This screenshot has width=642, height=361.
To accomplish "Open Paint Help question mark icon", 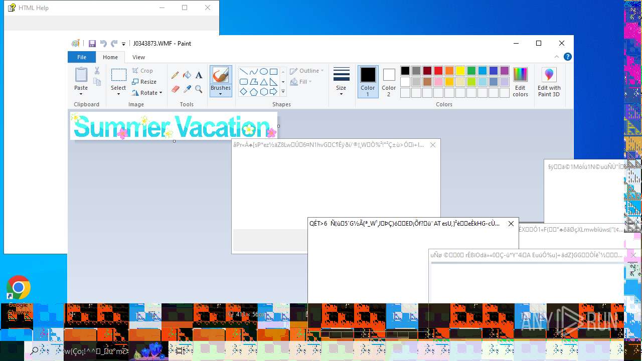I will (x=568, y=57).
